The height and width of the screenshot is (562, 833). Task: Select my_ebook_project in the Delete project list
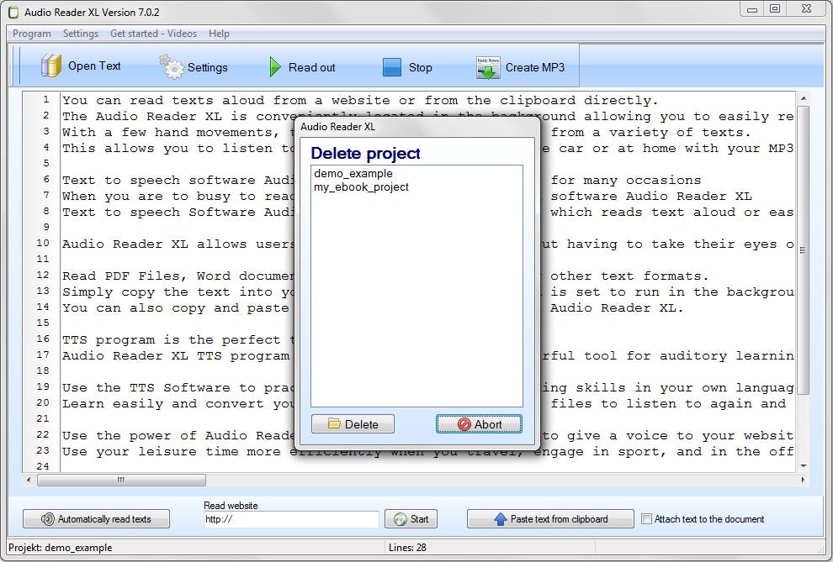pos(361,186)
